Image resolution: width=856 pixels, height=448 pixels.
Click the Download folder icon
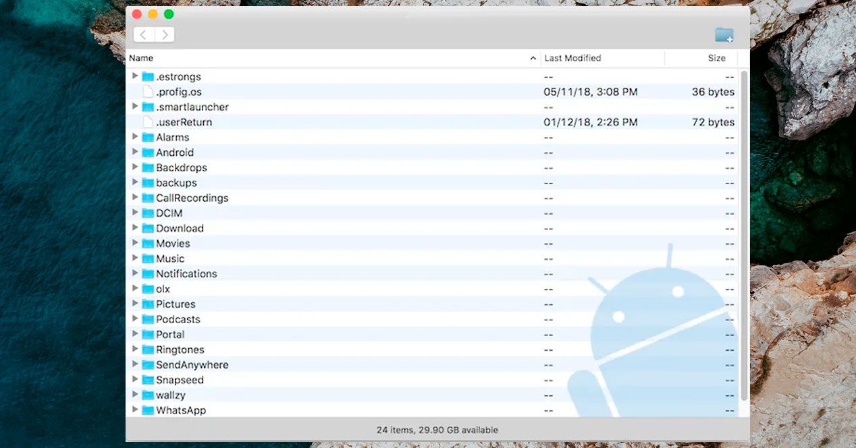(148, 228)
